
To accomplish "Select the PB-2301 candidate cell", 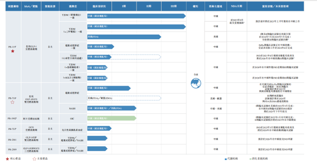I will [x=13, y=140].
